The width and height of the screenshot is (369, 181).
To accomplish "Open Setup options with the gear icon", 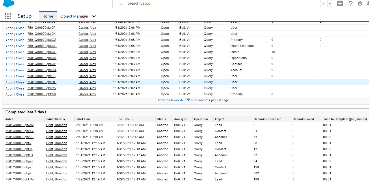I will (x=360, y=3).
